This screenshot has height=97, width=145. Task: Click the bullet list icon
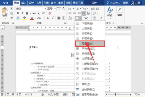click(70, 9)
